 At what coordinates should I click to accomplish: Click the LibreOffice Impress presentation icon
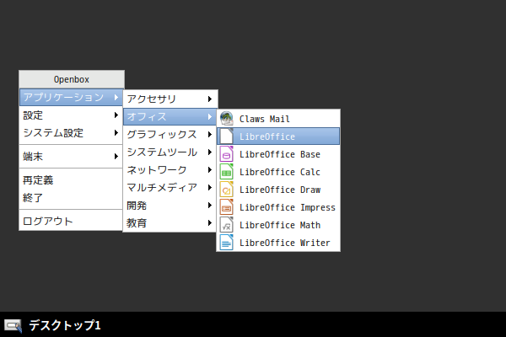pyautogui.click(x=227, y=207)
